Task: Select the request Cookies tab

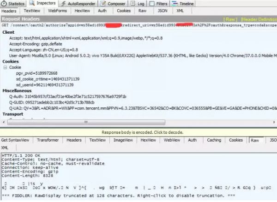Action: pos(123,10)
